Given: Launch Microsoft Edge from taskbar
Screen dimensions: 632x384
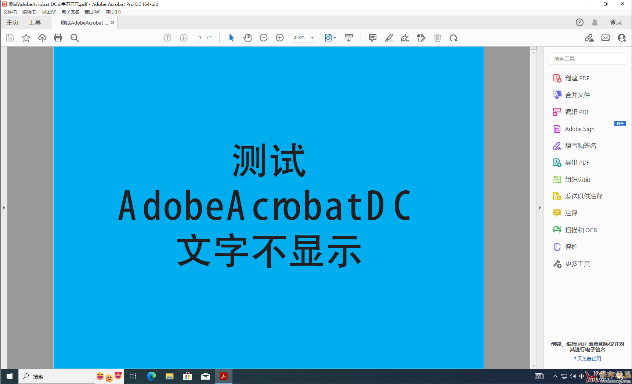Looking at the screenshot, I should click(x=151, y=376).
